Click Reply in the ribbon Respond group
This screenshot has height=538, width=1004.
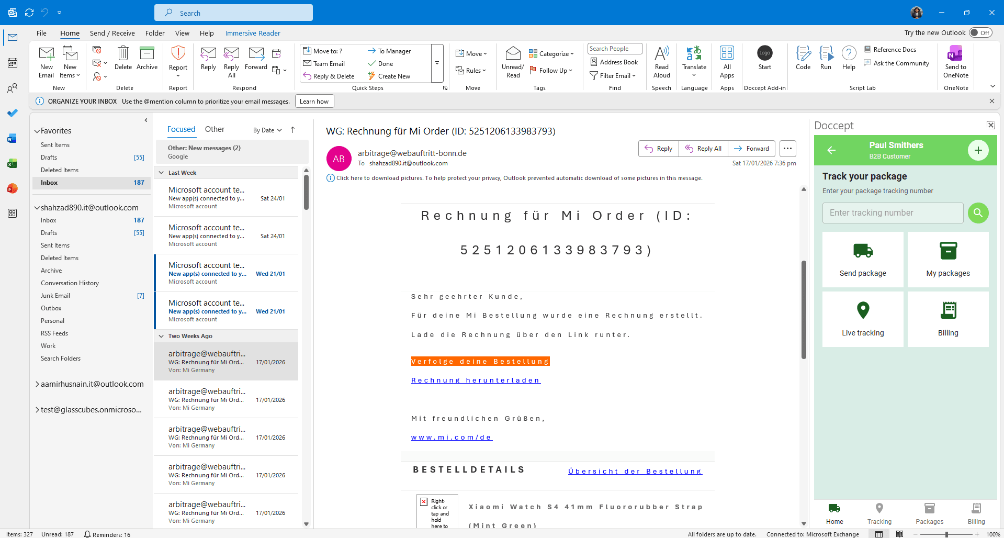(x=208, y=59)
